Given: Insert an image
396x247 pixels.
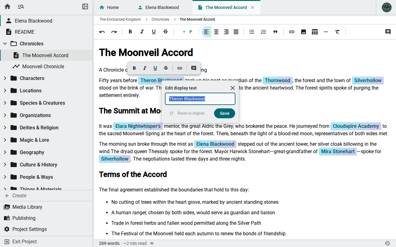Looking at the screenshot, I should (x=303, y=32).
